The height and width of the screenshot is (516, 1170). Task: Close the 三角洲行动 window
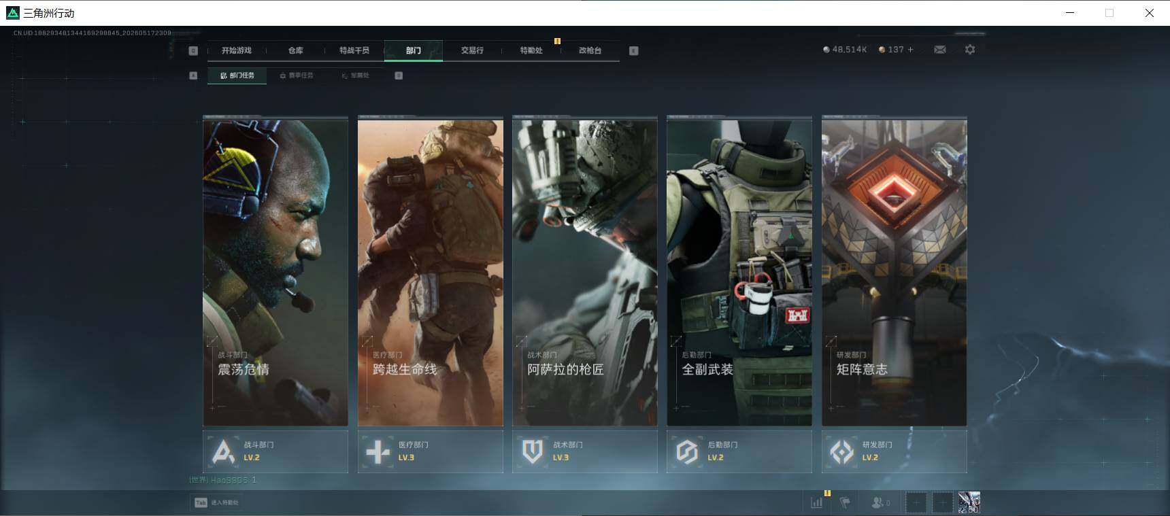pyautogui.click(x=1150, y=13)
